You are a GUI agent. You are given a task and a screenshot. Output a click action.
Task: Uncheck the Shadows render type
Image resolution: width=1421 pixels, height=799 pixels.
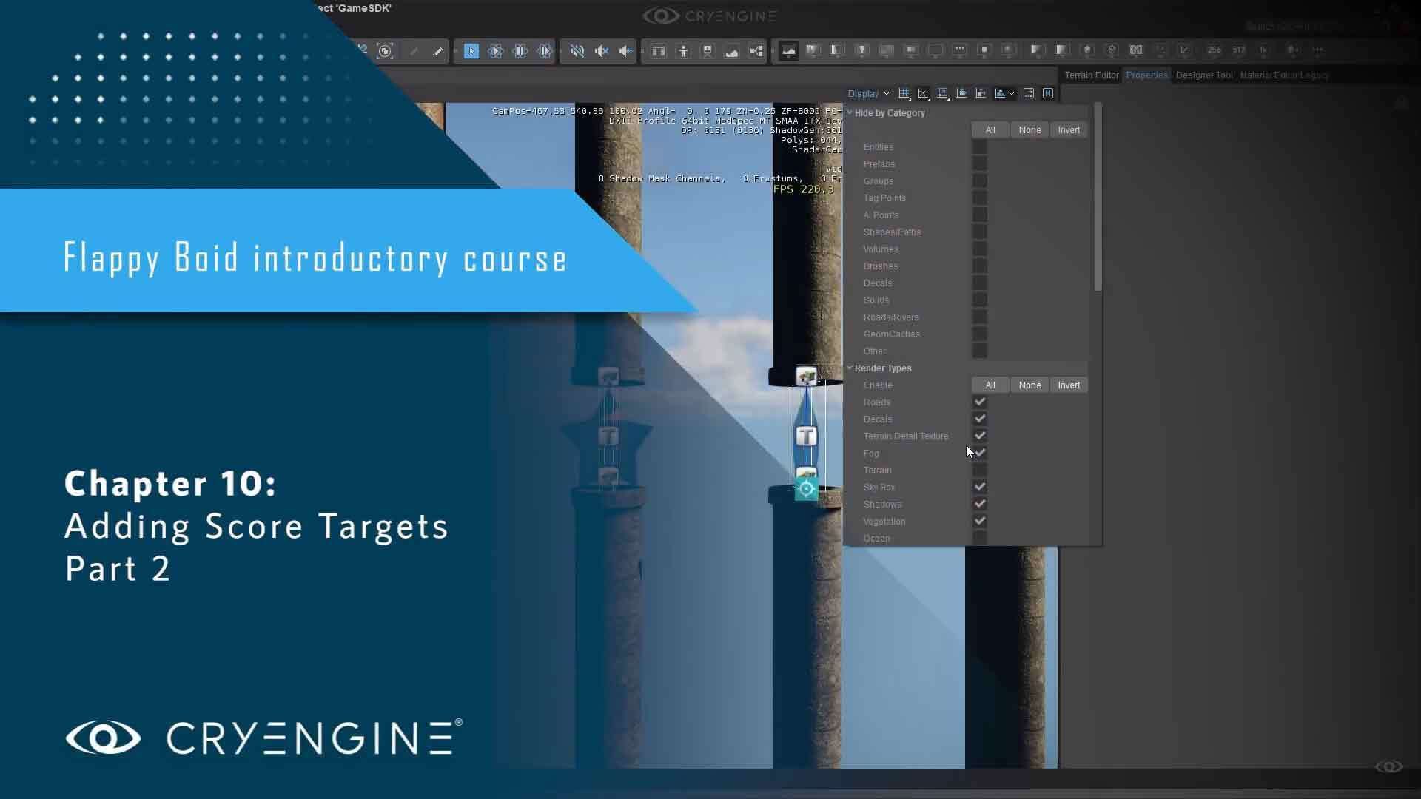(x=980, y=504)
